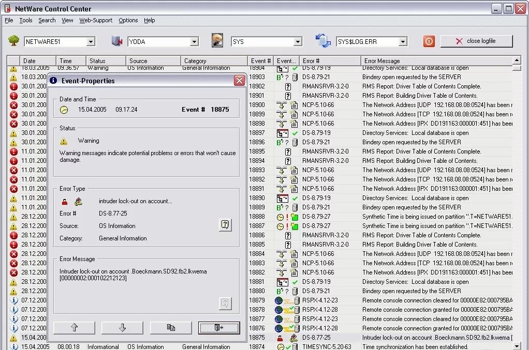Sort by the Error # column header

(330, 61)
